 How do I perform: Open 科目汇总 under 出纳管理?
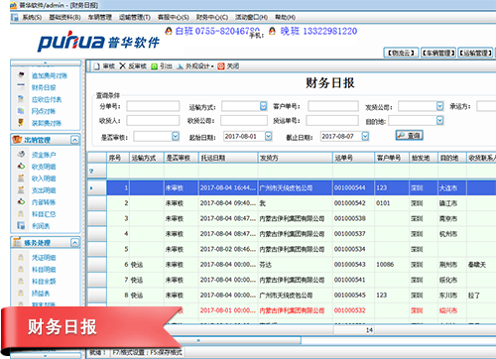coord(44,214)
